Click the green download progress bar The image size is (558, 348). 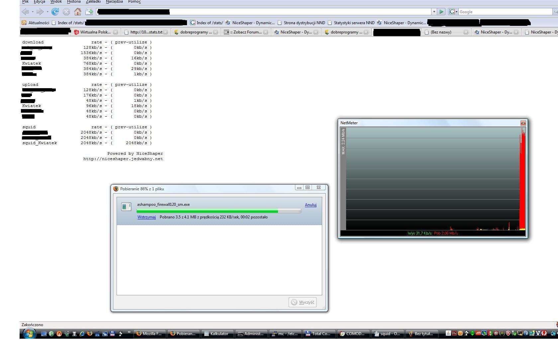click(x=219, y=211)
